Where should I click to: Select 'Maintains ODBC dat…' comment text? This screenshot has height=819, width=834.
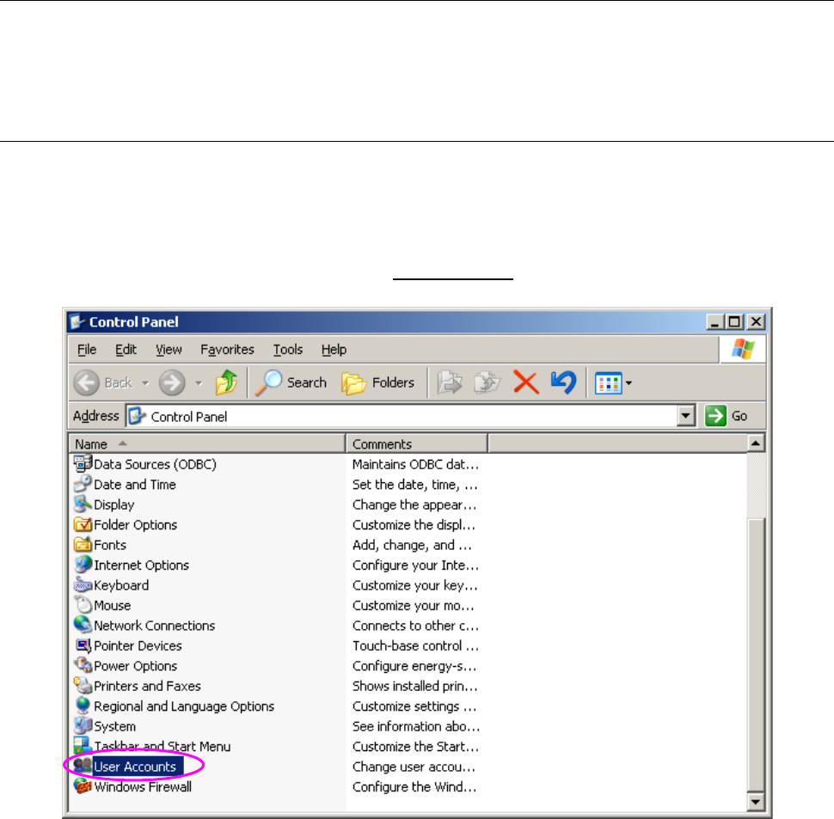[x=415, y=464]
